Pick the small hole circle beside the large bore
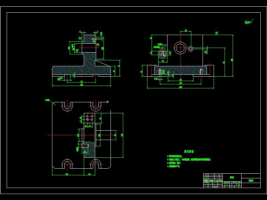The image size is (267, 200). point(191,49)
